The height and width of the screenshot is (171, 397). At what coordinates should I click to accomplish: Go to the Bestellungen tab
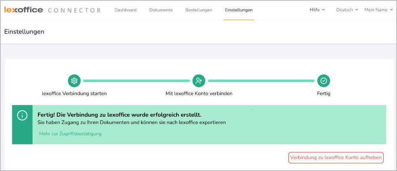pos(199,10)
